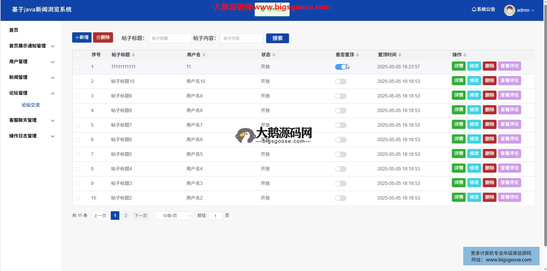Expand the 用户管理 sidebar menu
The width and height of the screenshot is (547, 271).
[x=31, y=62]
